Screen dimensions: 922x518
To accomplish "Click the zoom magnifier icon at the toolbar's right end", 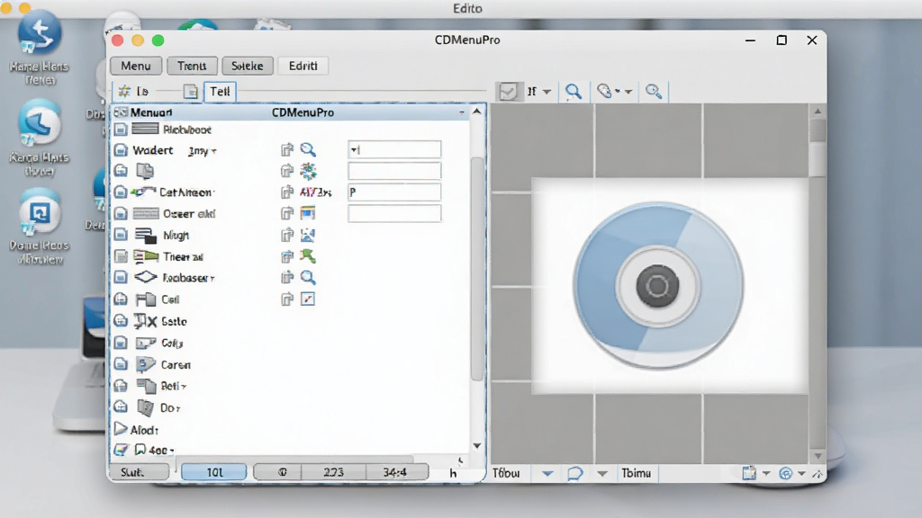I will [654, 91].
